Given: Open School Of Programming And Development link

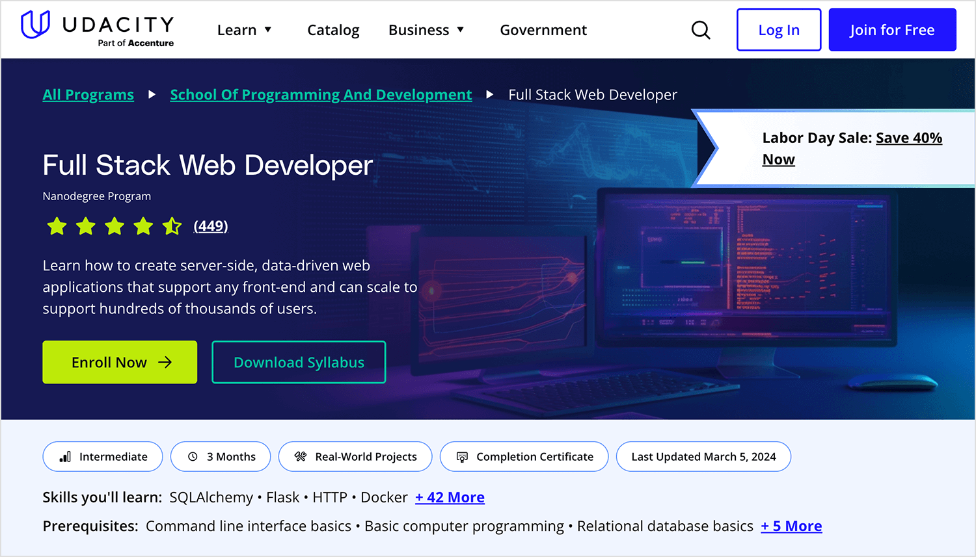Looking at the screenshot, I should point(321,95).
